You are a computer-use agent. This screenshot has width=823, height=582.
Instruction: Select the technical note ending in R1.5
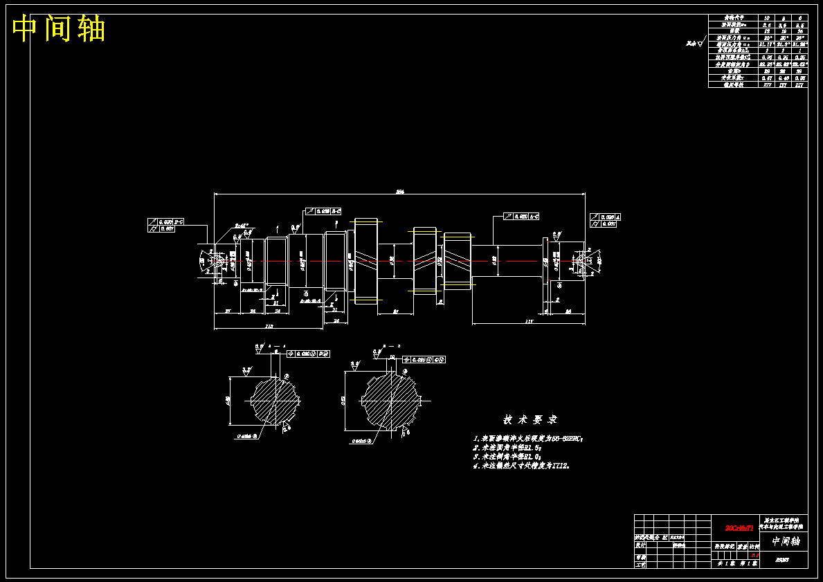[507, 448]
